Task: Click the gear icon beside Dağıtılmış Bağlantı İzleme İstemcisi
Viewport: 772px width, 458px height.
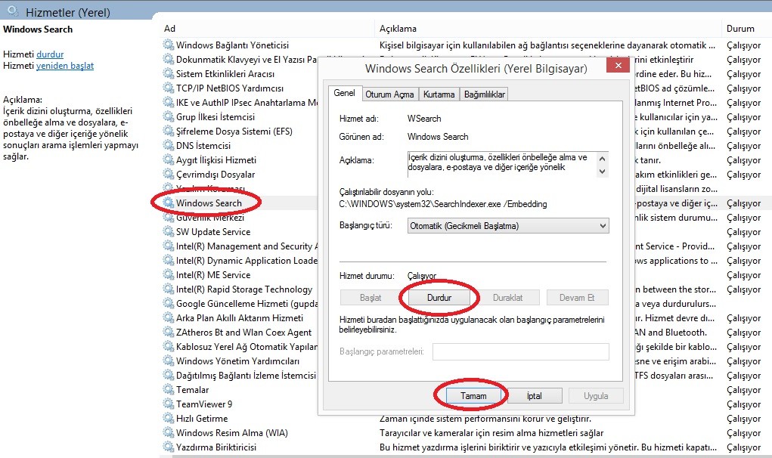Action: coord(169,376)
